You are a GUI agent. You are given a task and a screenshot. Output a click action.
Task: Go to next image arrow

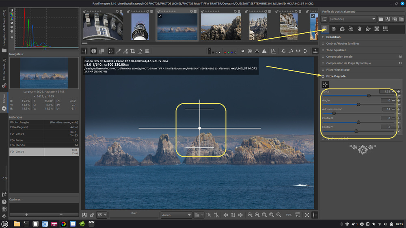pos(240,215)
